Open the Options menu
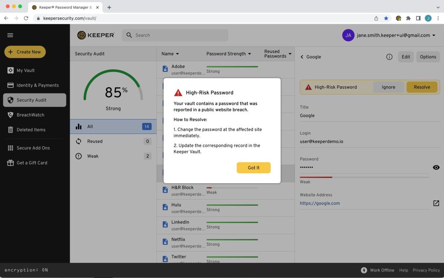Screen dimensions: 444x278 tap(428, 57)
